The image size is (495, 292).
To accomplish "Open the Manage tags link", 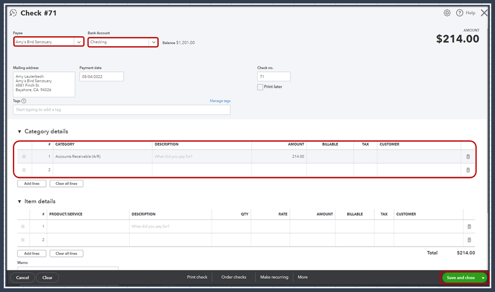I will point(220,101).
